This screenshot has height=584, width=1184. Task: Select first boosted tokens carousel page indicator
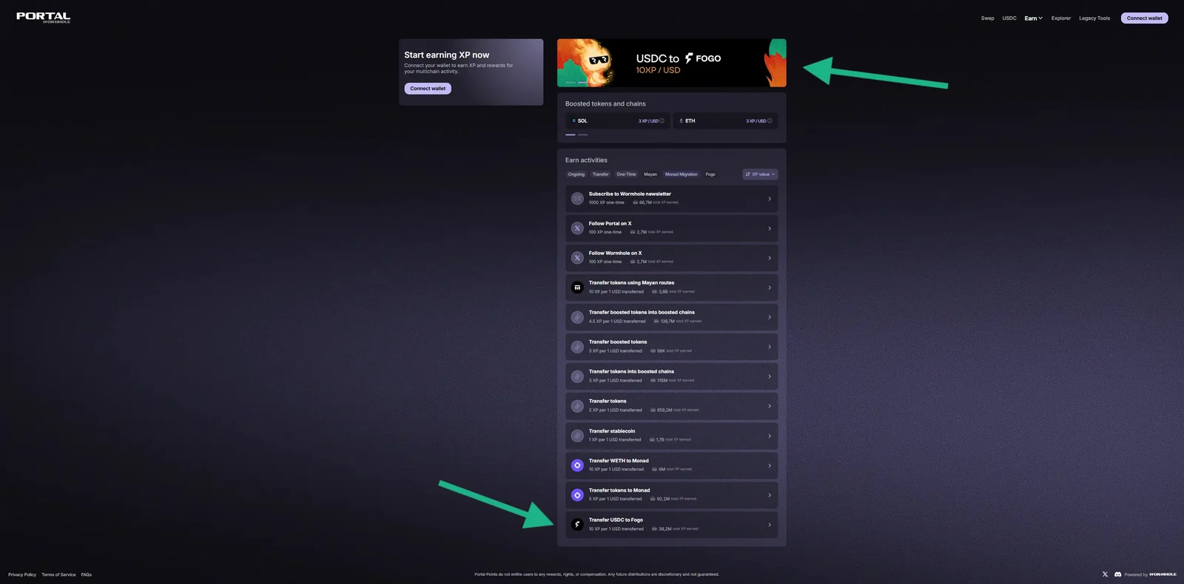point(571,135)
